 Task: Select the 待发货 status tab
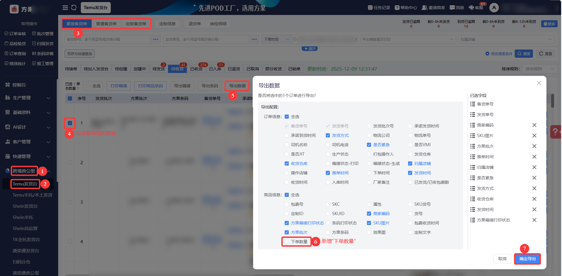[x=159, y=69]
